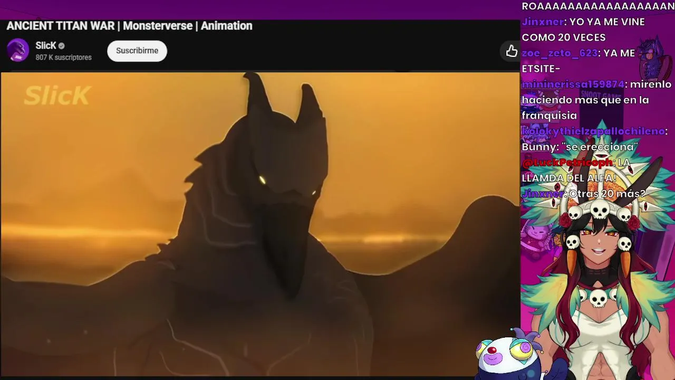Click @LuckPetricoph username in chat
Screen dimensions: 675x380
tap(567, 162)
